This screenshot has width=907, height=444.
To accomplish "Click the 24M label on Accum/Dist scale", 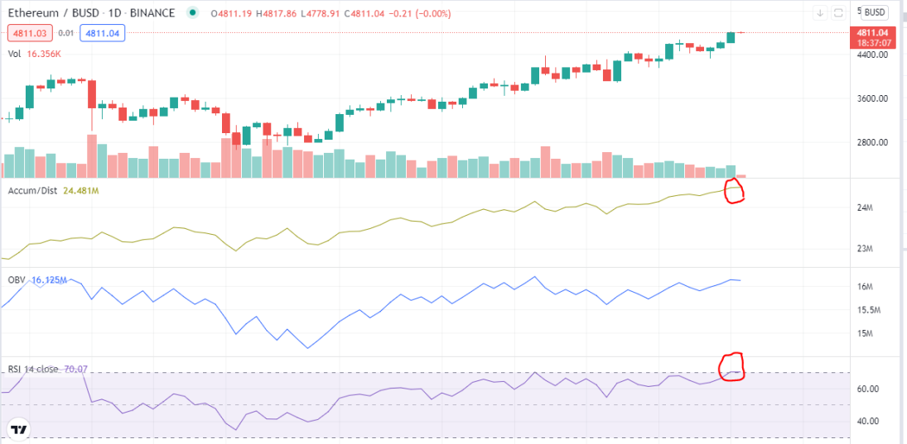I will point(865,208).
